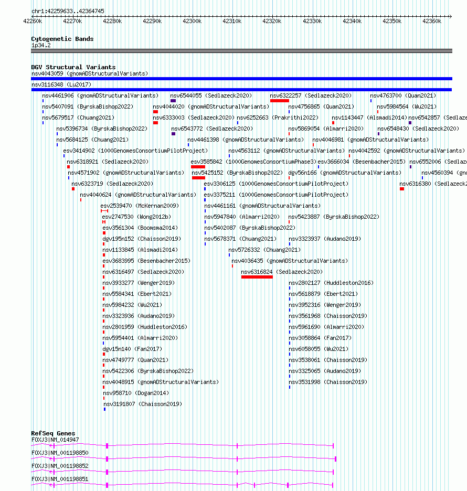Click the purple marker below nsv6544055

173,101
